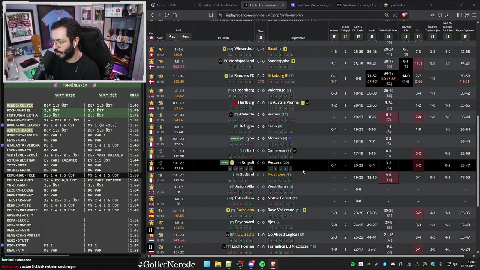Open browser extensions puzzle icon

440,15
